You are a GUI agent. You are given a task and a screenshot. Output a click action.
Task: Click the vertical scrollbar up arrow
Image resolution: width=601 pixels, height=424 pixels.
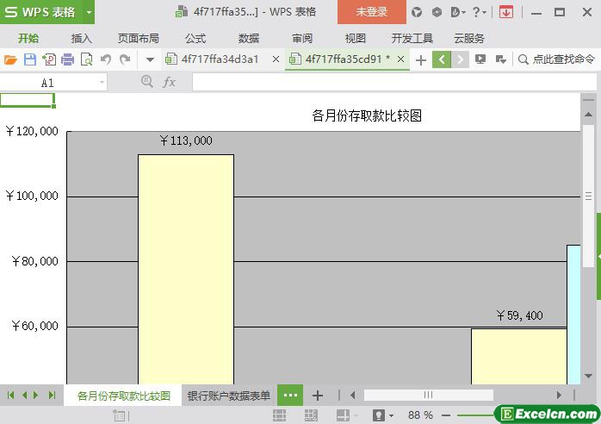tap(588, 115)
